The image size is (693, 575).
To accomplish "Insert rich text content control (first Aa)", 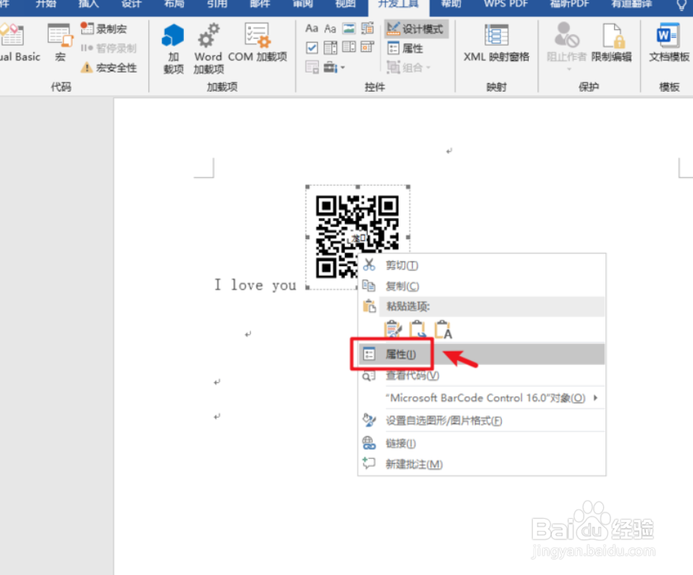I will click(x=312, y=28).
